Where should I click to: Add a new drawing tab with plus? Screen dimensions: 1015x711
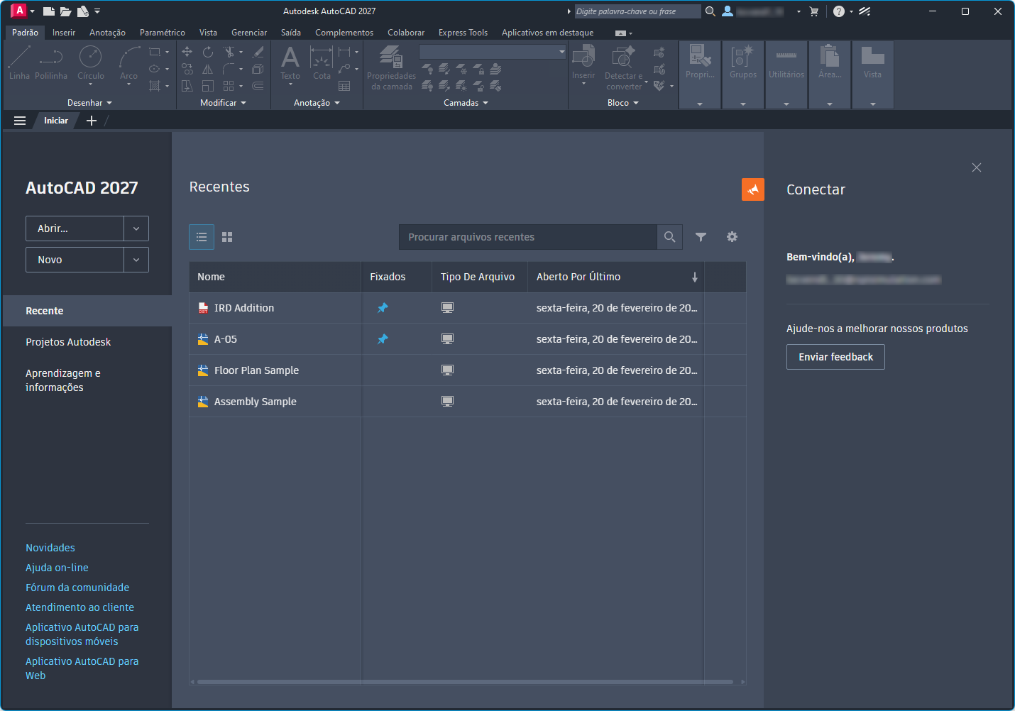point(92,121)
